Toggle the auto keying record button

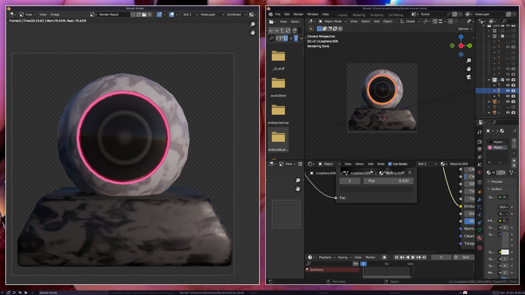point(384,257)
